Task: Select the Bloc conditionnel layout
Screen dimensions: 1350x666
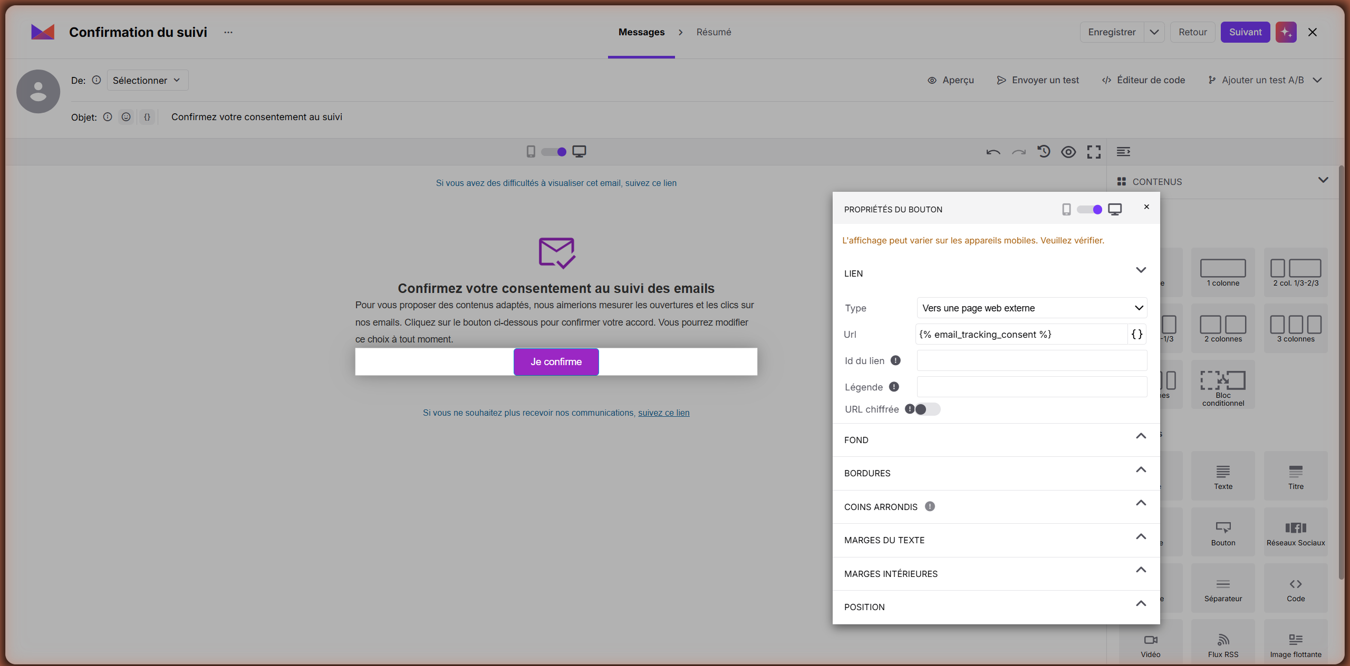Action: coord(1223,385)
